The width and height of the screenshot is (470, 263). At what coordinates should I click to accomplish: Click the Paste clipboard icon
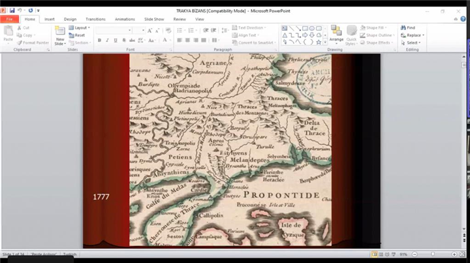pos(8,31)
